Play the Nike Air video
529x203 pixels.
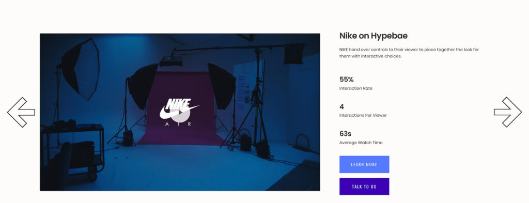coord(180,112)
